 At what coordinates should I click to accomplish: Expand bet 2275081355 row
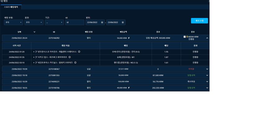point(207,75)
